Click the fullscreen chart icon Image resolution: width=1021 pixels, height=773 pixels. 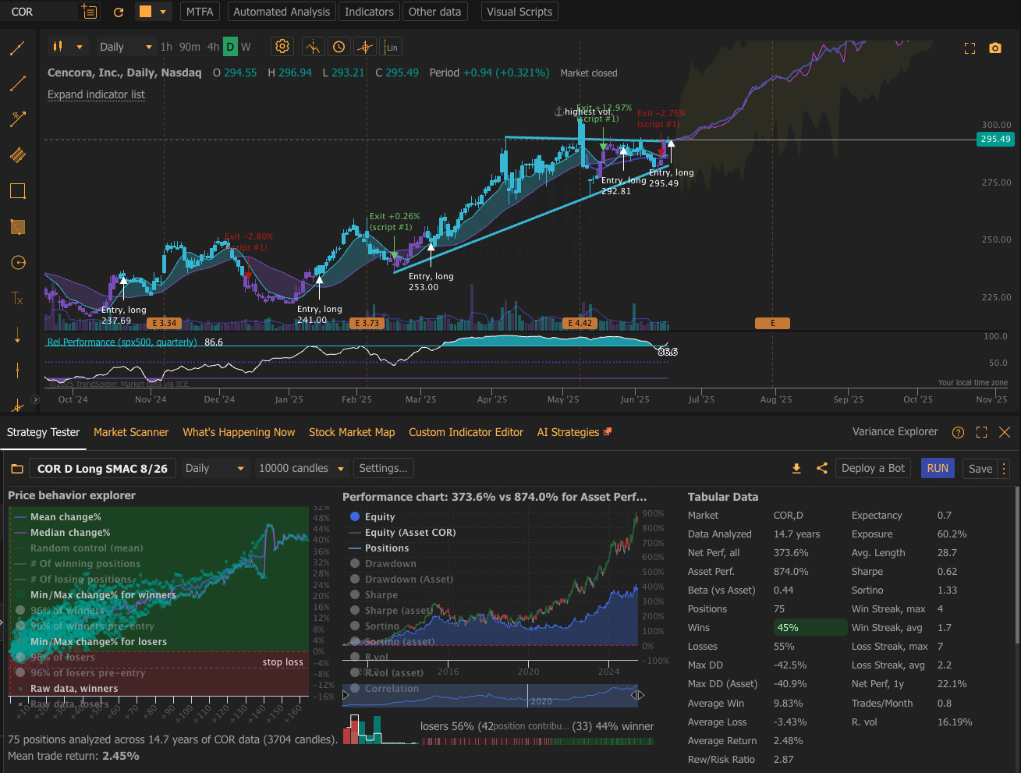tap(970, 48)
